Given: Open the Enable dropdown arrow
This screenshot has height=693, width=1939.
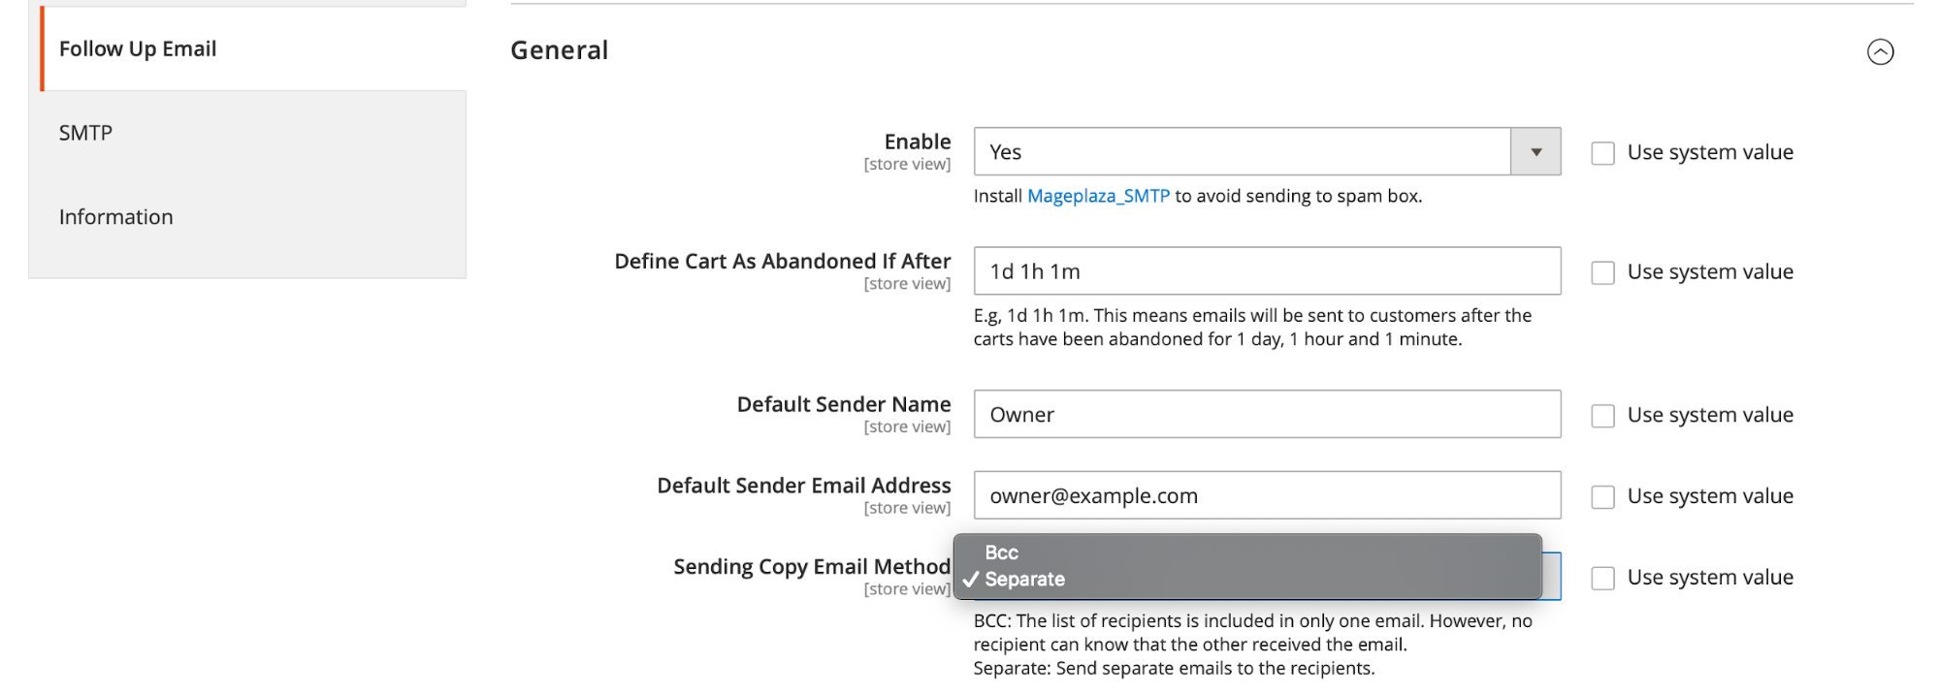Looking at the screenshot, I should [x=1535, y=152].
